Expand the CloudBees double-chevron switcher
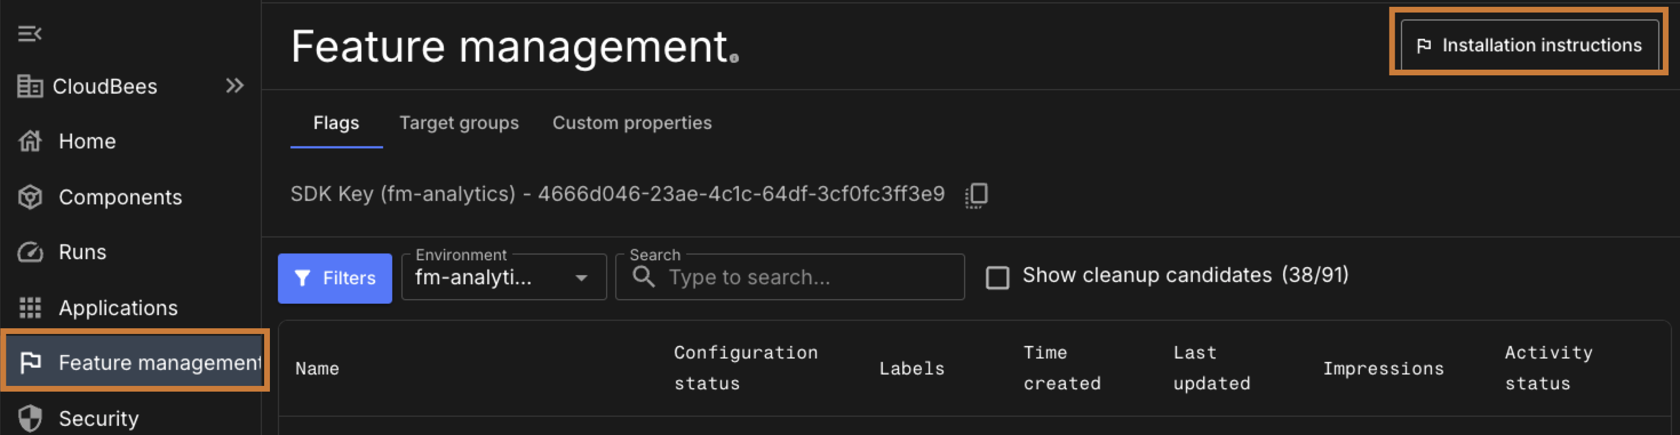The height and width of the screenshot is (435, 1680). [x=234, y=85]
